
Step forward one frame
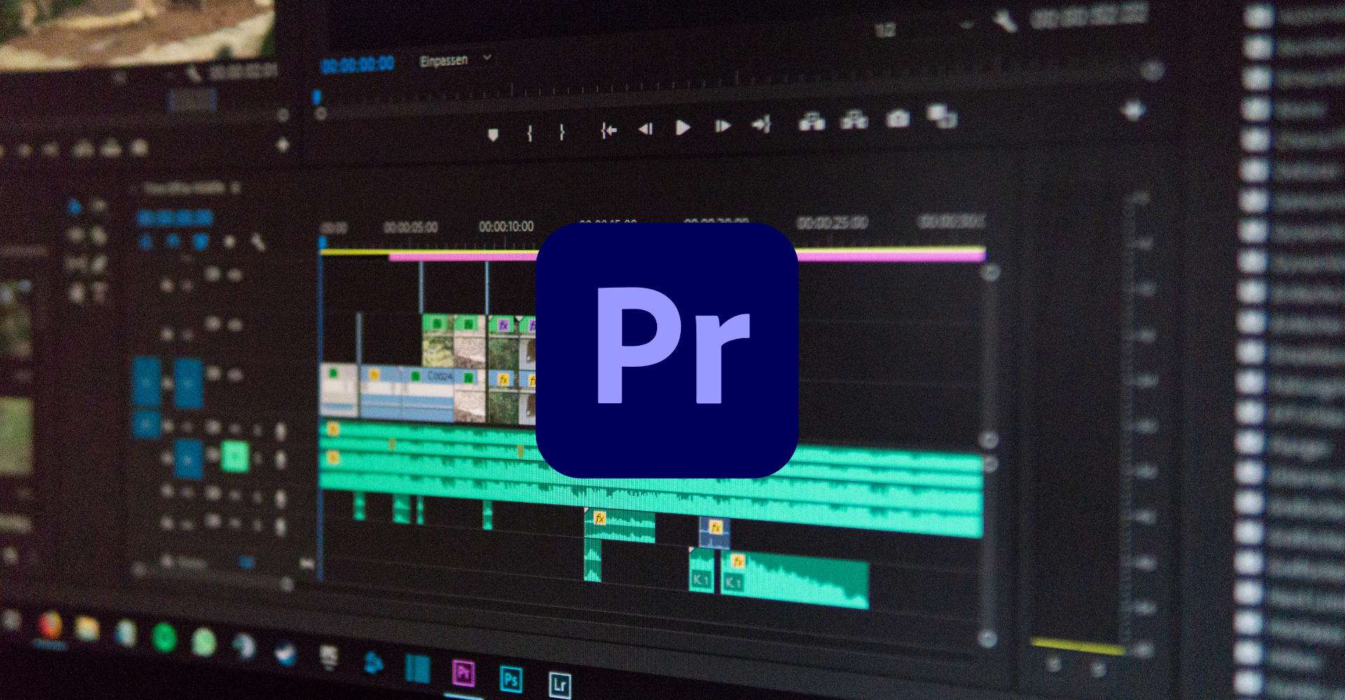coord(722,126)
